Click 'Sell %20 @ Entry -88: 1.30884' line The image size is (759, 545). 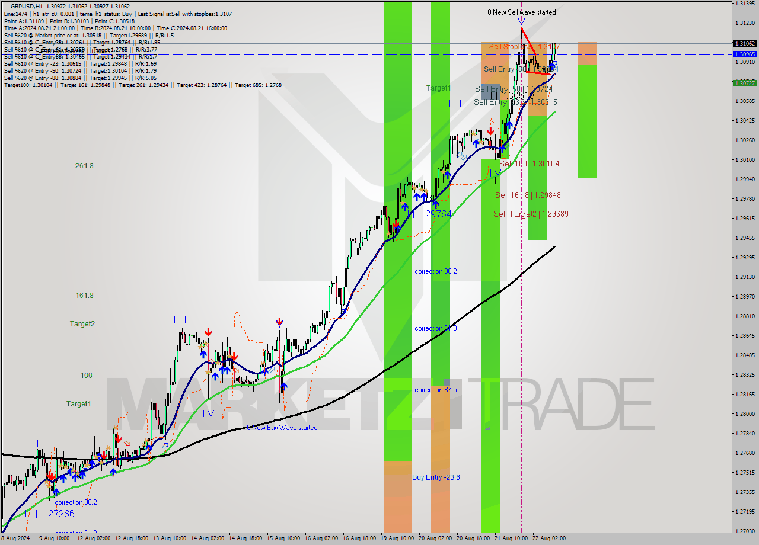coord(80,78)
